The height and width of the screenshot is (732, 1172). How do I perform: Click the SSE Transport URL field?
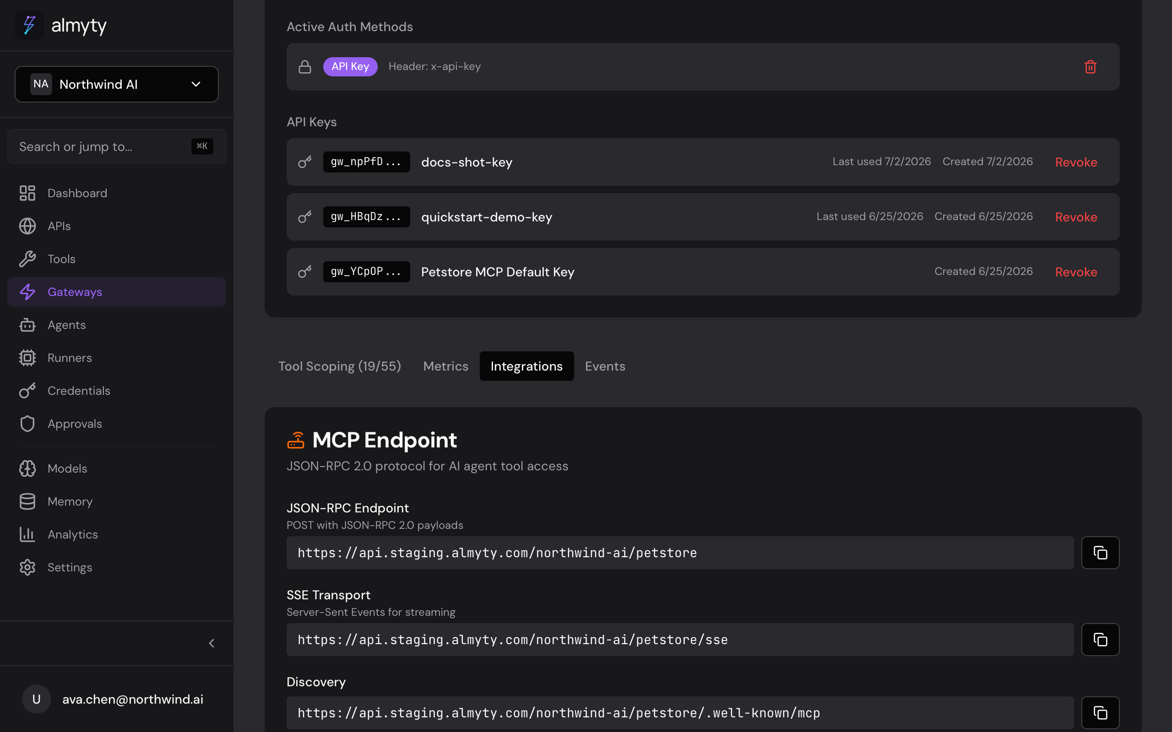680,640
